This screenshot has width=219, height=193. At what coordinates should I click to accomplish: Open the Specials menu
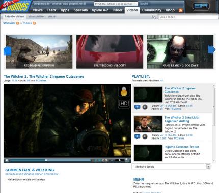click(x=80, y=10)
